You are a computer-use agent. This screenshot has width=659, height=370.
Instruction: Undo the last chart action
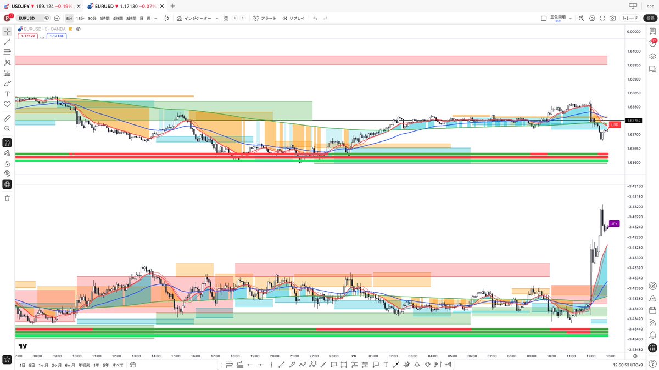315,18
